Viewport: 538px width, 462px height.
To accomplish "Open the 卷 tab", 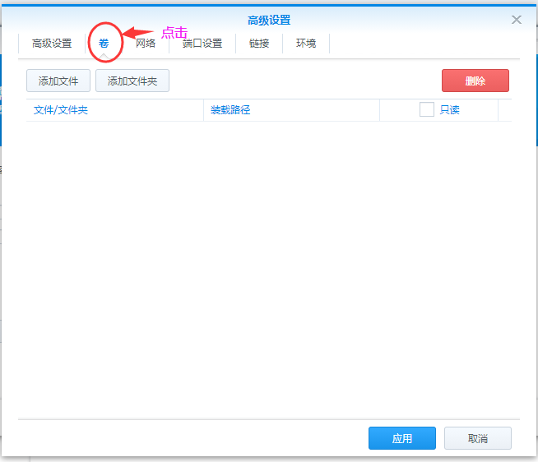I will pyautogui.click(x=104, y=44).
